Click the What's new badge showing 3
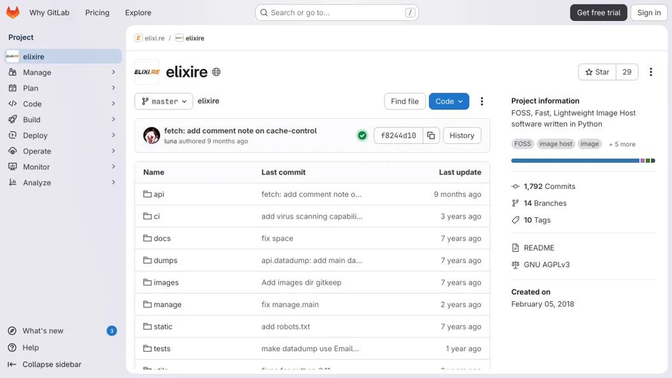Viewport: 672px width, 378px height. [112, 331]
